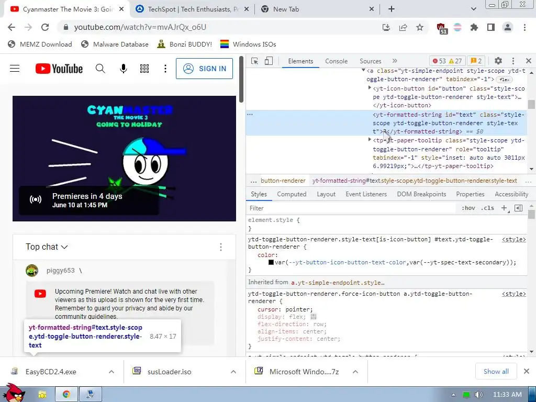Open the Layout tab
The height and width of the screenshot is (402, 536).
tap(326, 194)
